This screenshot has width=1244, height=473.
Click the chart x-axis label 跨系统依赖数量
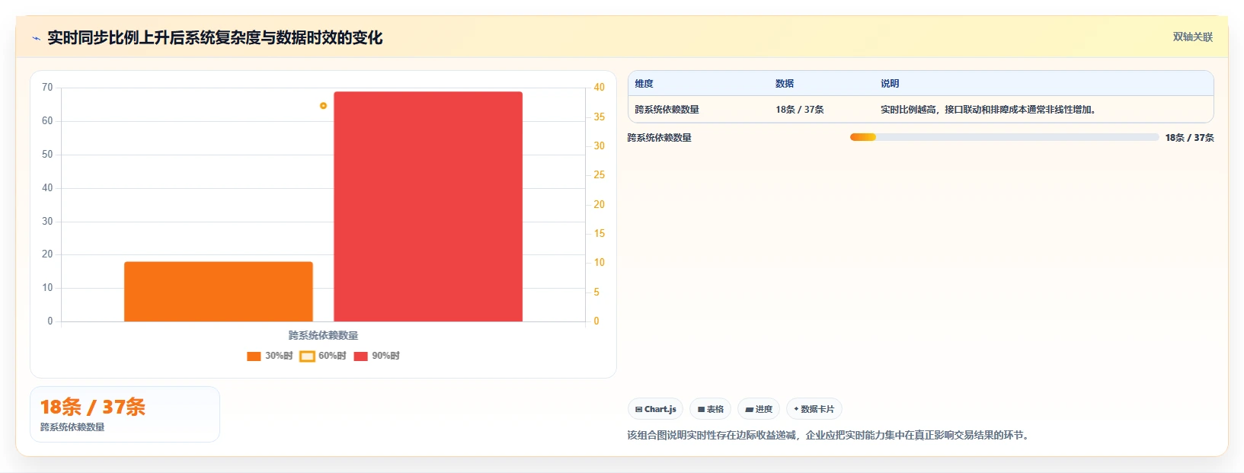pyautogui.click(x=323, y=335)
